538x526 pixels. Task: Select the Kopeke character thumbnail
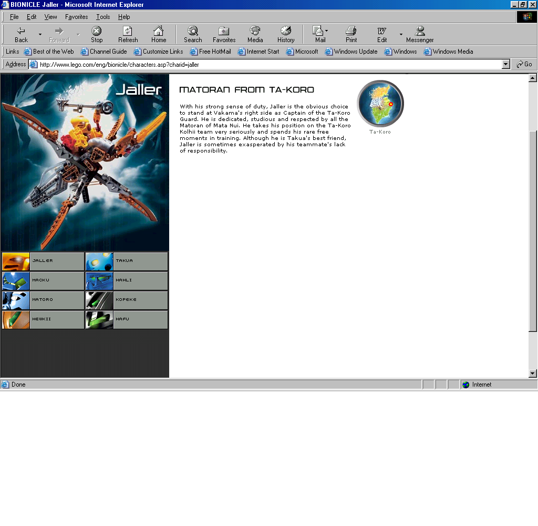click(99, 301)
